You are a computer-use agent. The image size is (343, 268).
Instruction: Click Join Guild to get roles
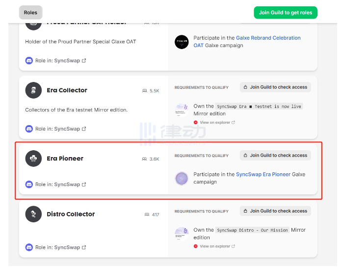coord(285,12)
